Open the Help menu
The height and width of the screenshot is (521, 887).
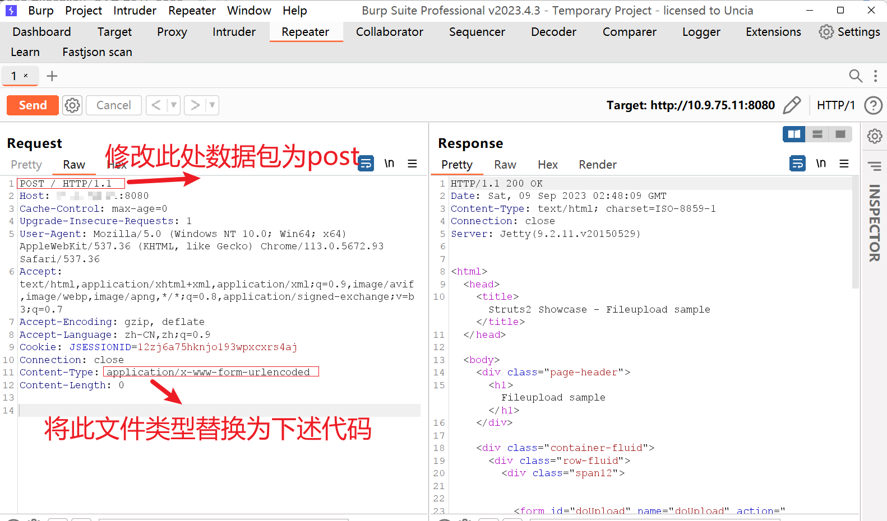[295, 11]
